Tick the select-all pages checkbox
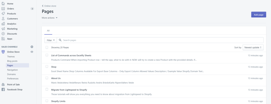The image size is (271, 104). (47, 47)
